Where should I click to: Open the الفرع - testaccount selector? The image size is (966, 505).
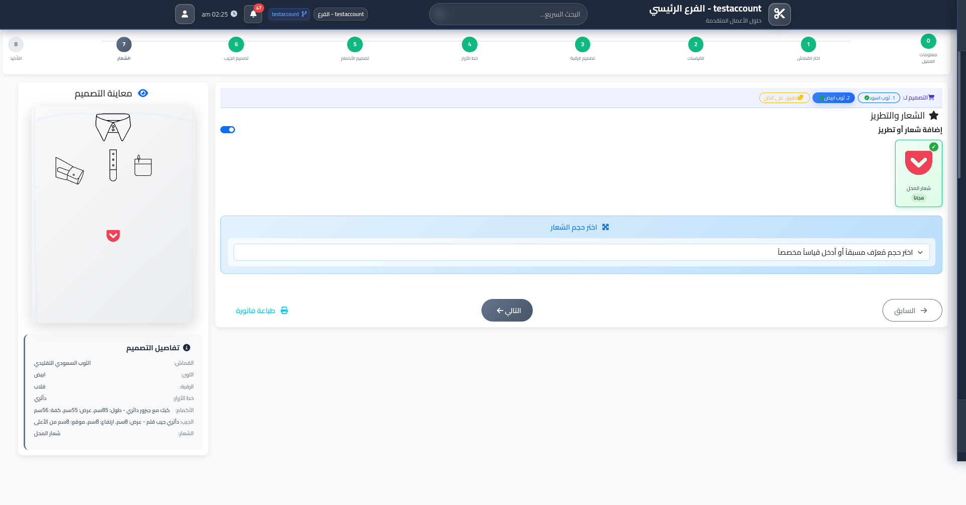341,14
